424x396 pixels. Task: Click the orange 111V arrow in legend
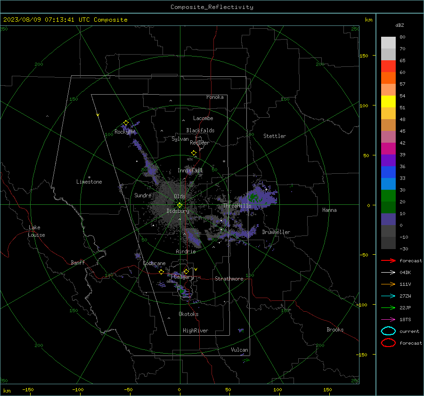coord(388,284)
